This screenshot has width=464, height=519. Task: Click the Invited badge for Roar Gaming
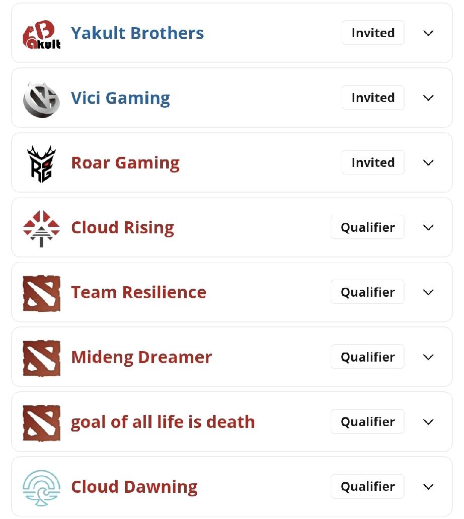click(372, 162)
